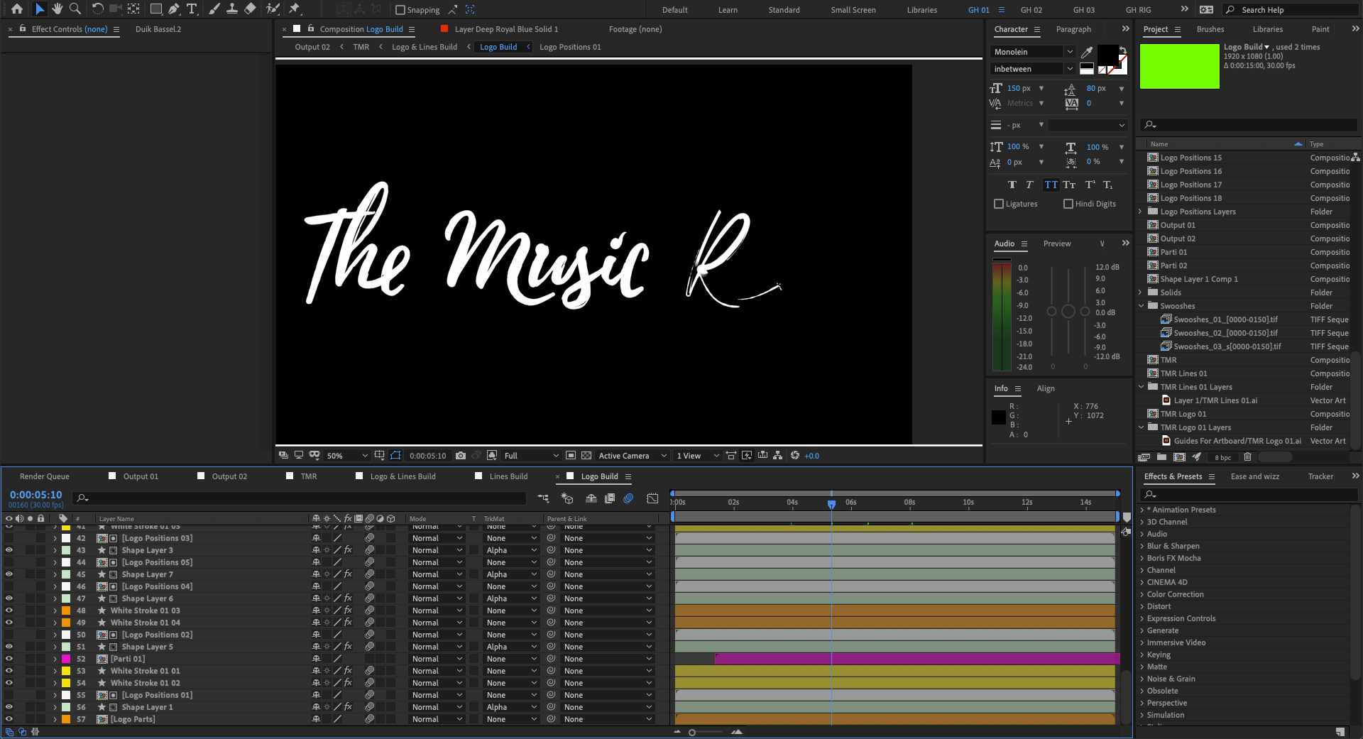This screenshot has width=1363, height=739.
Task: Switch to the Align panel tab
Action: coord(1046,388)
